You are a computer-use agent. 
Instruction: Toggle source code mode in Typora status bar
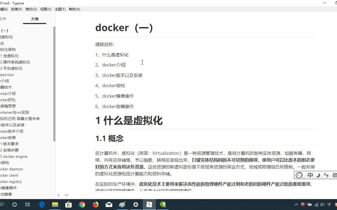66,195
